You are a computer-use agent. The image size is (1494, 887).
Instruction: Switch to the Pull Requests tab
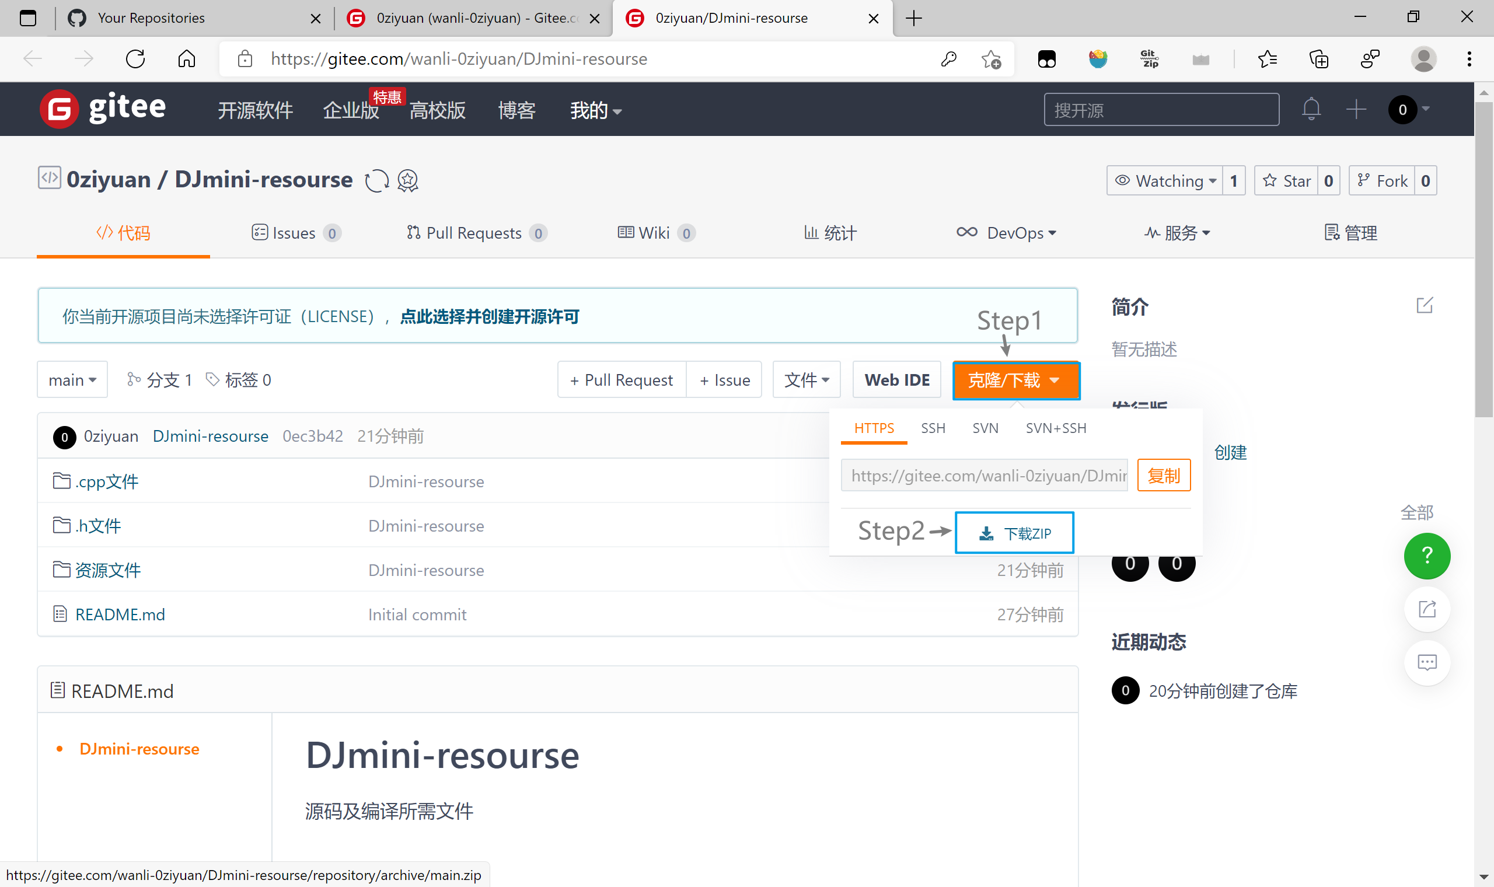pyautogui.click(x=476, y=232)
